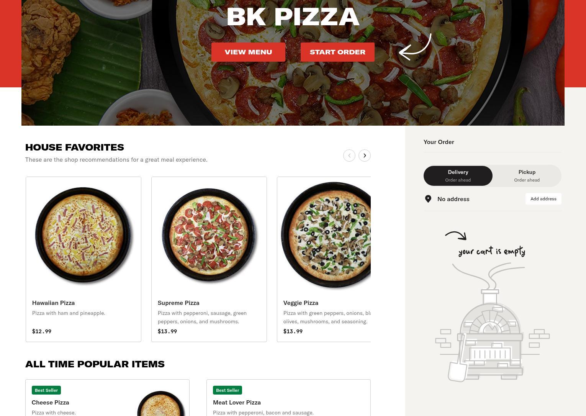Click the Cheese Pizza thumbnail image
The width and height of the screenshot is (586, 416).
click(161, 404)
